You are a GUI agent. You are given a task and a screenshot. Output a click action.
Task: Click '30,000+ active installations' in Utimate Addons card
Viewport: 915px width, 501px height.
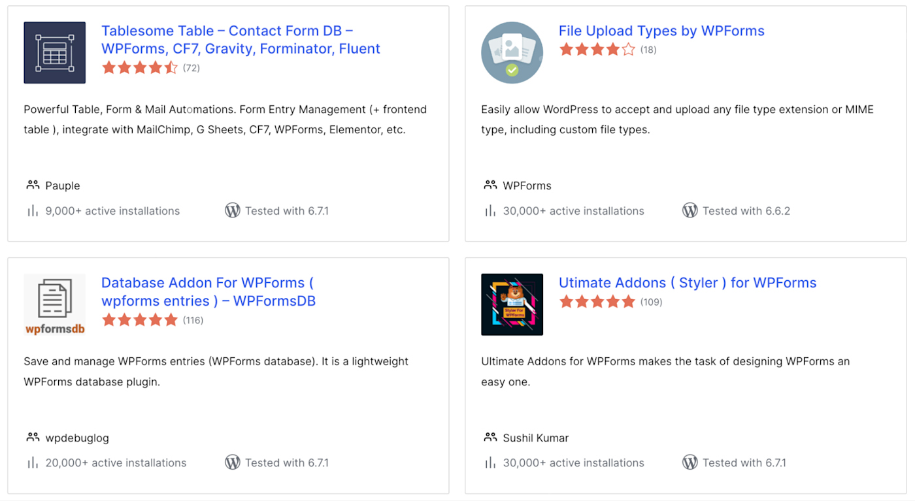(574, 463)
